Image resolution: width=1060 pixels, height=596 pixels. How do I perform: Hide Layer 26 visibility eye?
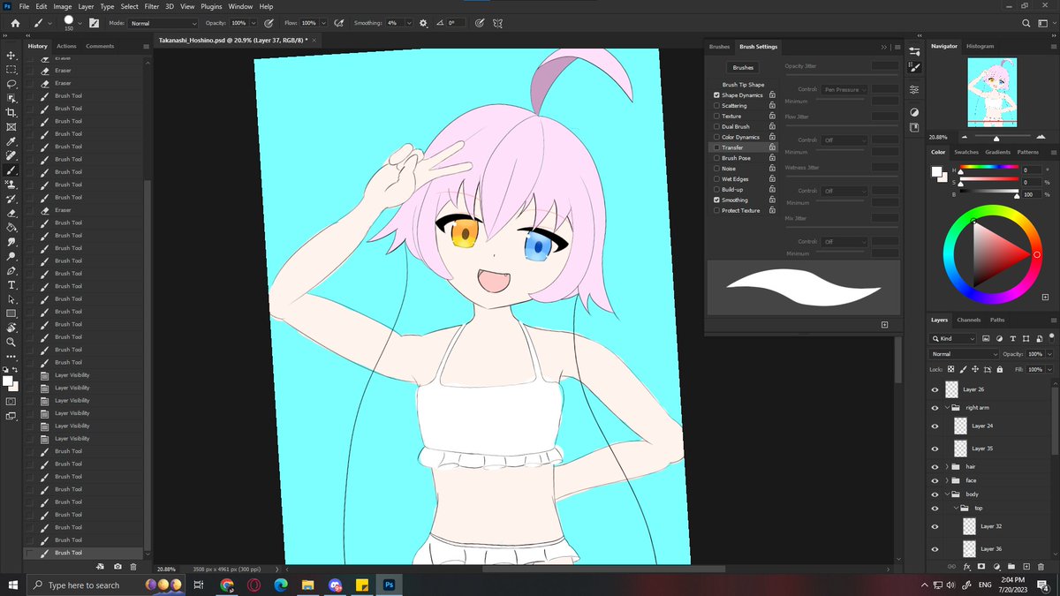935,389
